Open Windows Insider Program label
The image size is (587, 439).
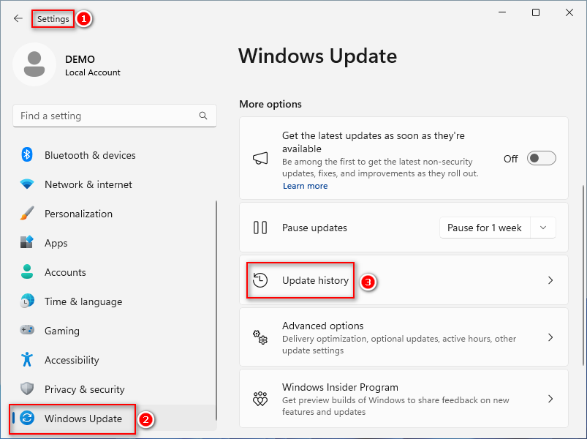click(340, 387)
